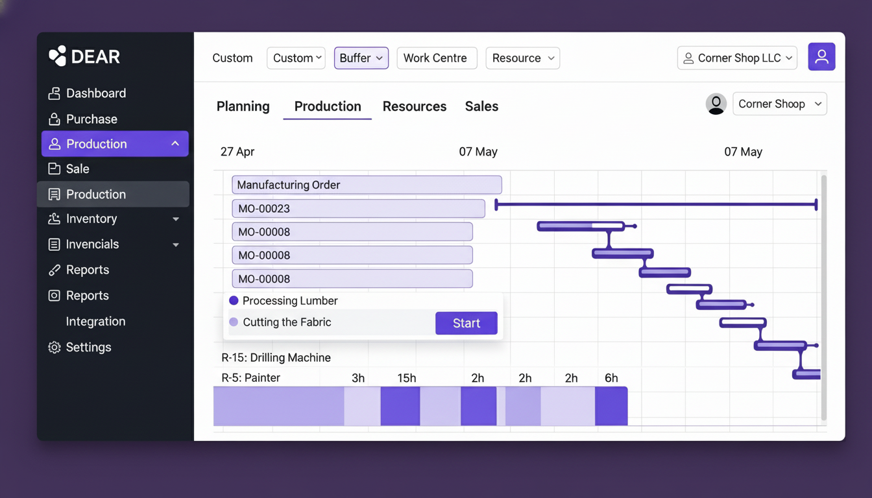Open the Resource dropdown filter

click(522, 58)
